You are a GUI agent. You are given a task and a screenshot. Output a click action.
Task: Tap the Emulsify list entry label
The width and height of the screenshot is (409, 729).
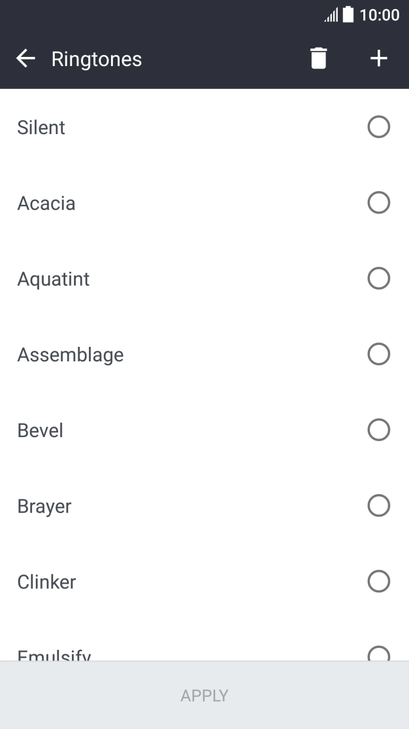[54, 654]
